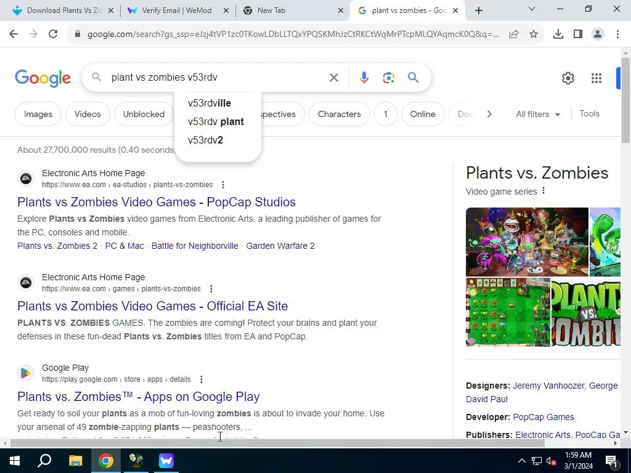631x473 pixels.
Task: Click the horizontal page scrollbar
Action: [277, 443]
